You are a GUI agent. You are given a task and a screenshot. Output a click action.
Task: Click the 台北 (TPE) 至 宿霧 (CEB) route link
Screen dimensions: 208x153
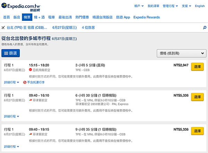27,27
